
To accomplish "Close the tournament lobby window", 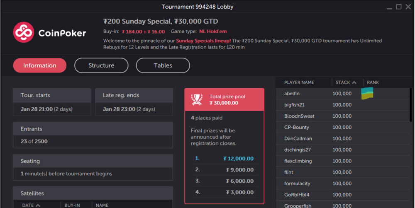I will click(x=408, y=7).
